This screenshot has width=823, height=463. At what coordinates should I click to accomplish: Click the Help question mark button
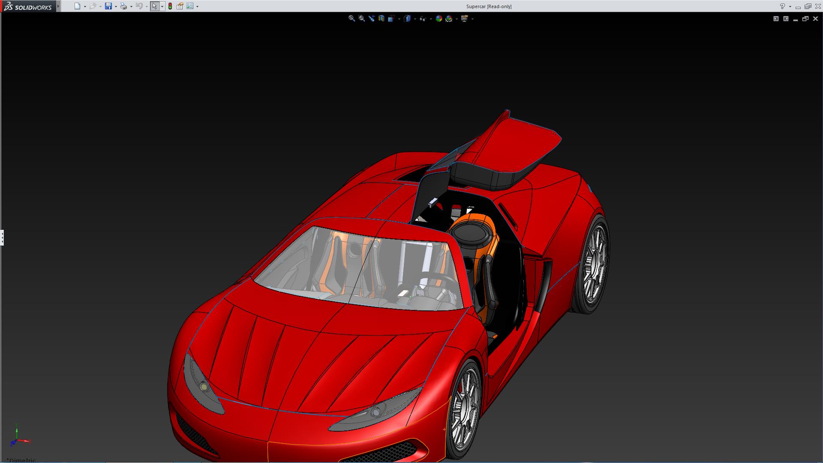[782, 6]
